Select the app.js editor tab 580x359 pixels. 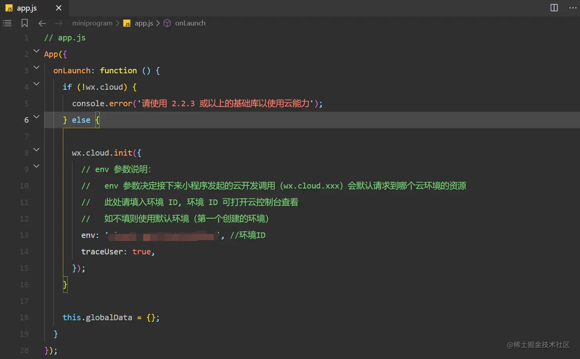pos(27,8)
